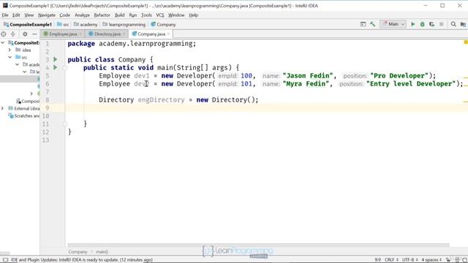Click the run gutter arrow on line 3

[x=56, y=59]
